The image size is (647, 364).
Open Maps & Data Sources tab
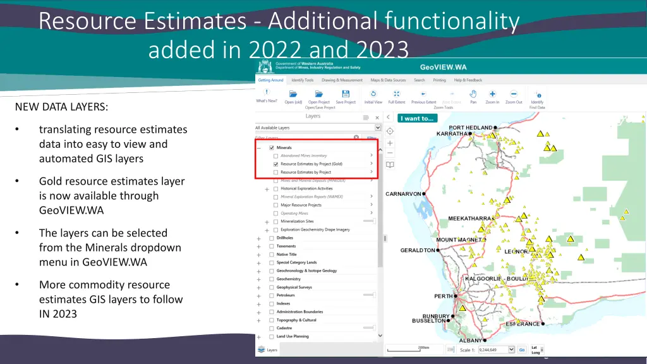(388, 80)
